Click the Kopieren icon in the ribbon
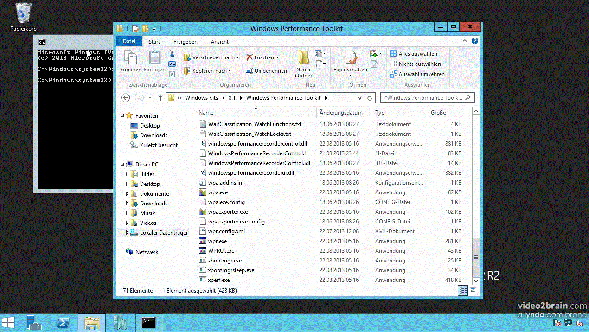 pyautogui.click(x=130, y=58)
